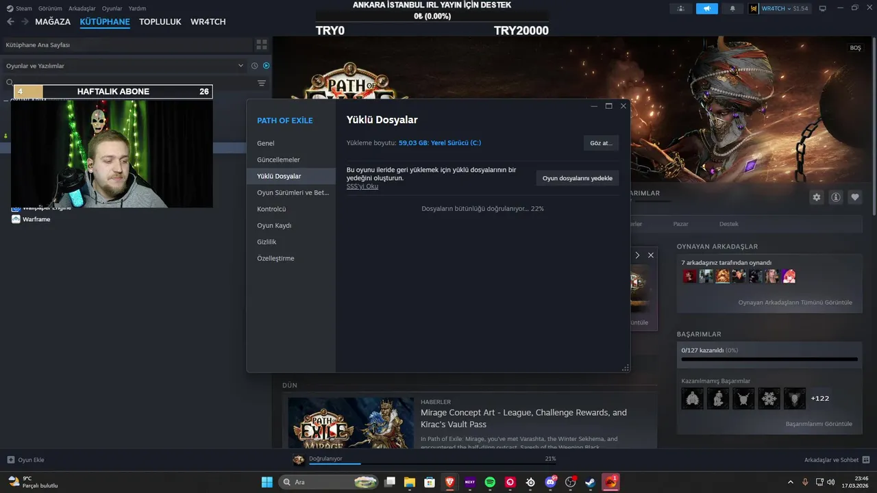Screen dimensions: 877x493
Task: Click the achievements progress bar
Action: tap(769, 359)
